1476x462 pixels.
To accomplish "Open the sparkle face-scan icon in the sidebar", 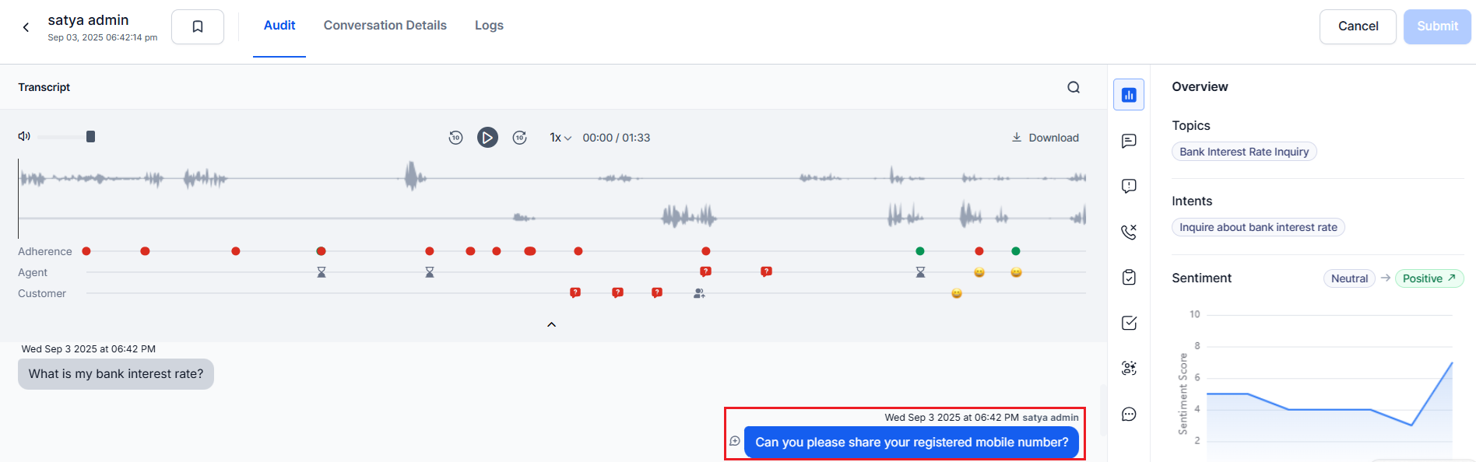I will [x=1128, y=369].
